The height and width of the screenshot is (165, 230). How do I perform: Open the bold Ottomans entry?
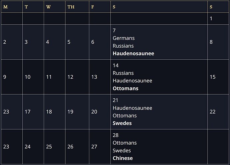125,88
